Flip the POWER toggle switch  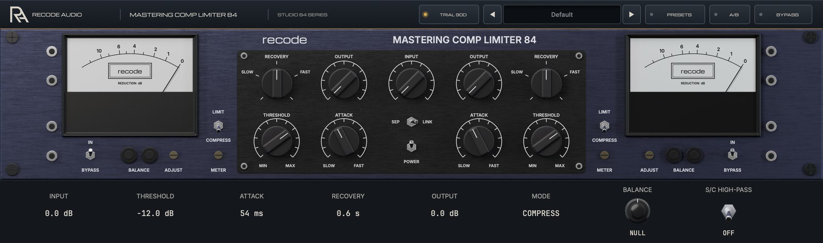[411, 147]
